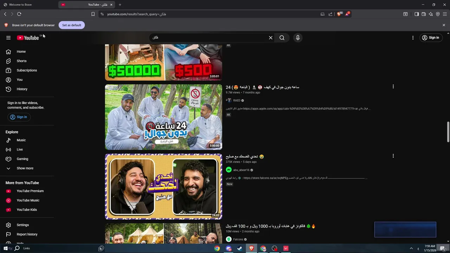450x253 pixels.
Task: Open Brave VPN shield icon
Action: click(438, 14)
